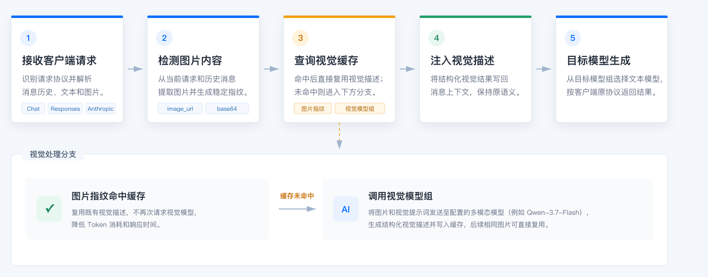Click the text 从目标模型组选择文本模型,
Viewport: 708px width, 277px height.
615,79
